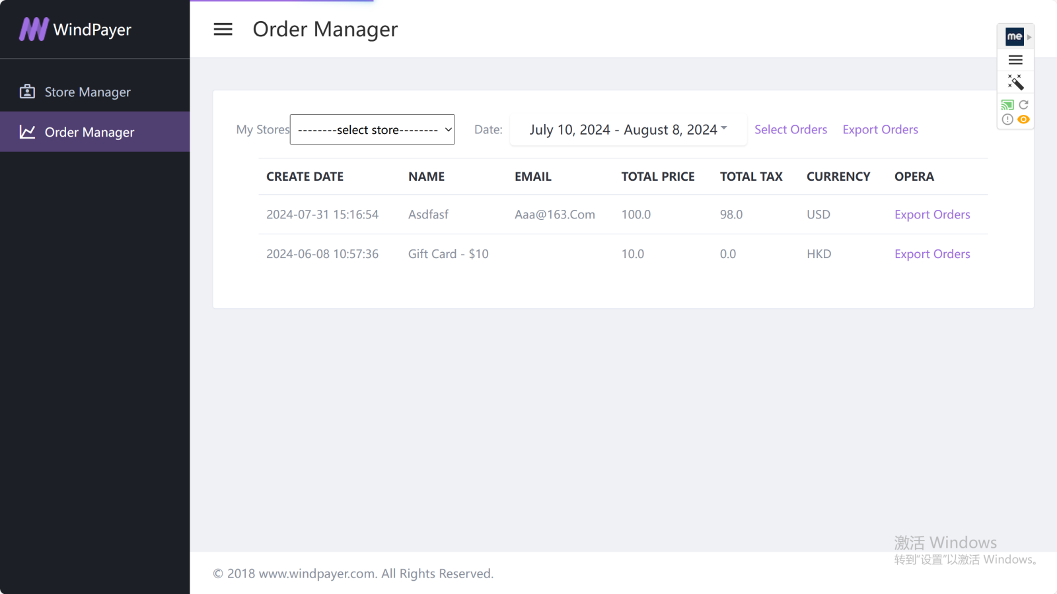Open Order Manager from the sidebar
Screen dimensions: 1057x594
tap(94, 132)
